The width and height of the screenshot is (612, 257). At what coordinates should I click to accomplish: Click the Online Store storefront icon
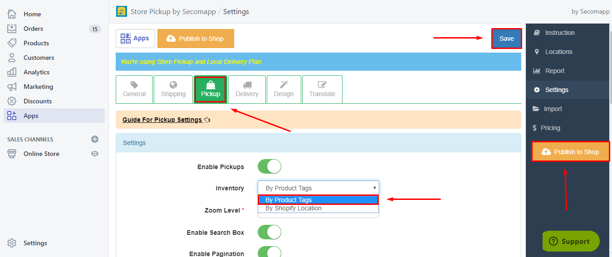[x=12, y=154]
